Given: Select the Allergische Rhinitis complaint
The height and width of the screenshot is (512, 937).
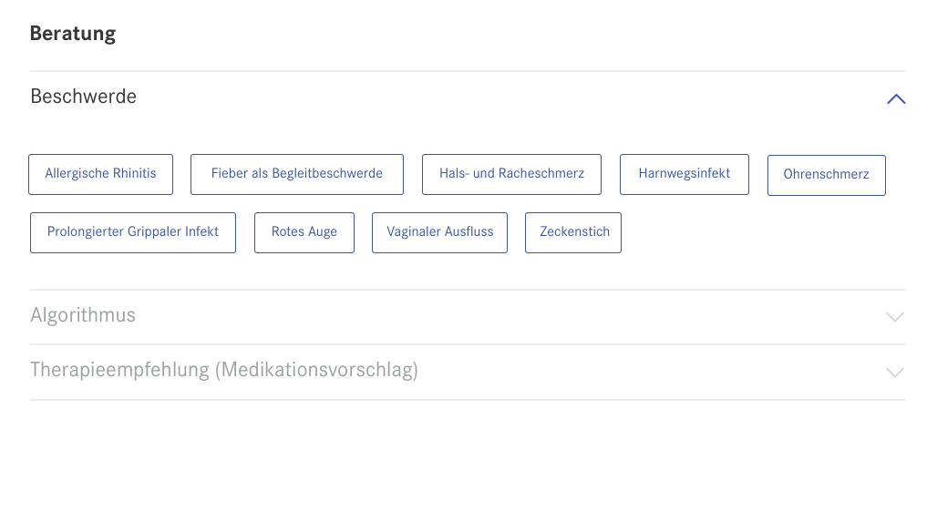Looking at the screenshot, I should click(x=101, y=174).
